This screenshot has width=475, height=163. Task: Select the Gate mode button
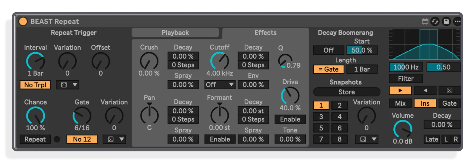[x=449, y=103]
